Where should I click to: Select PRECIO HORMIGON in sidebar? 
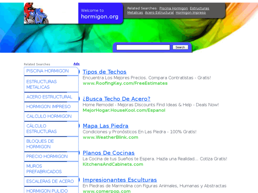click(x=51, y=157)
